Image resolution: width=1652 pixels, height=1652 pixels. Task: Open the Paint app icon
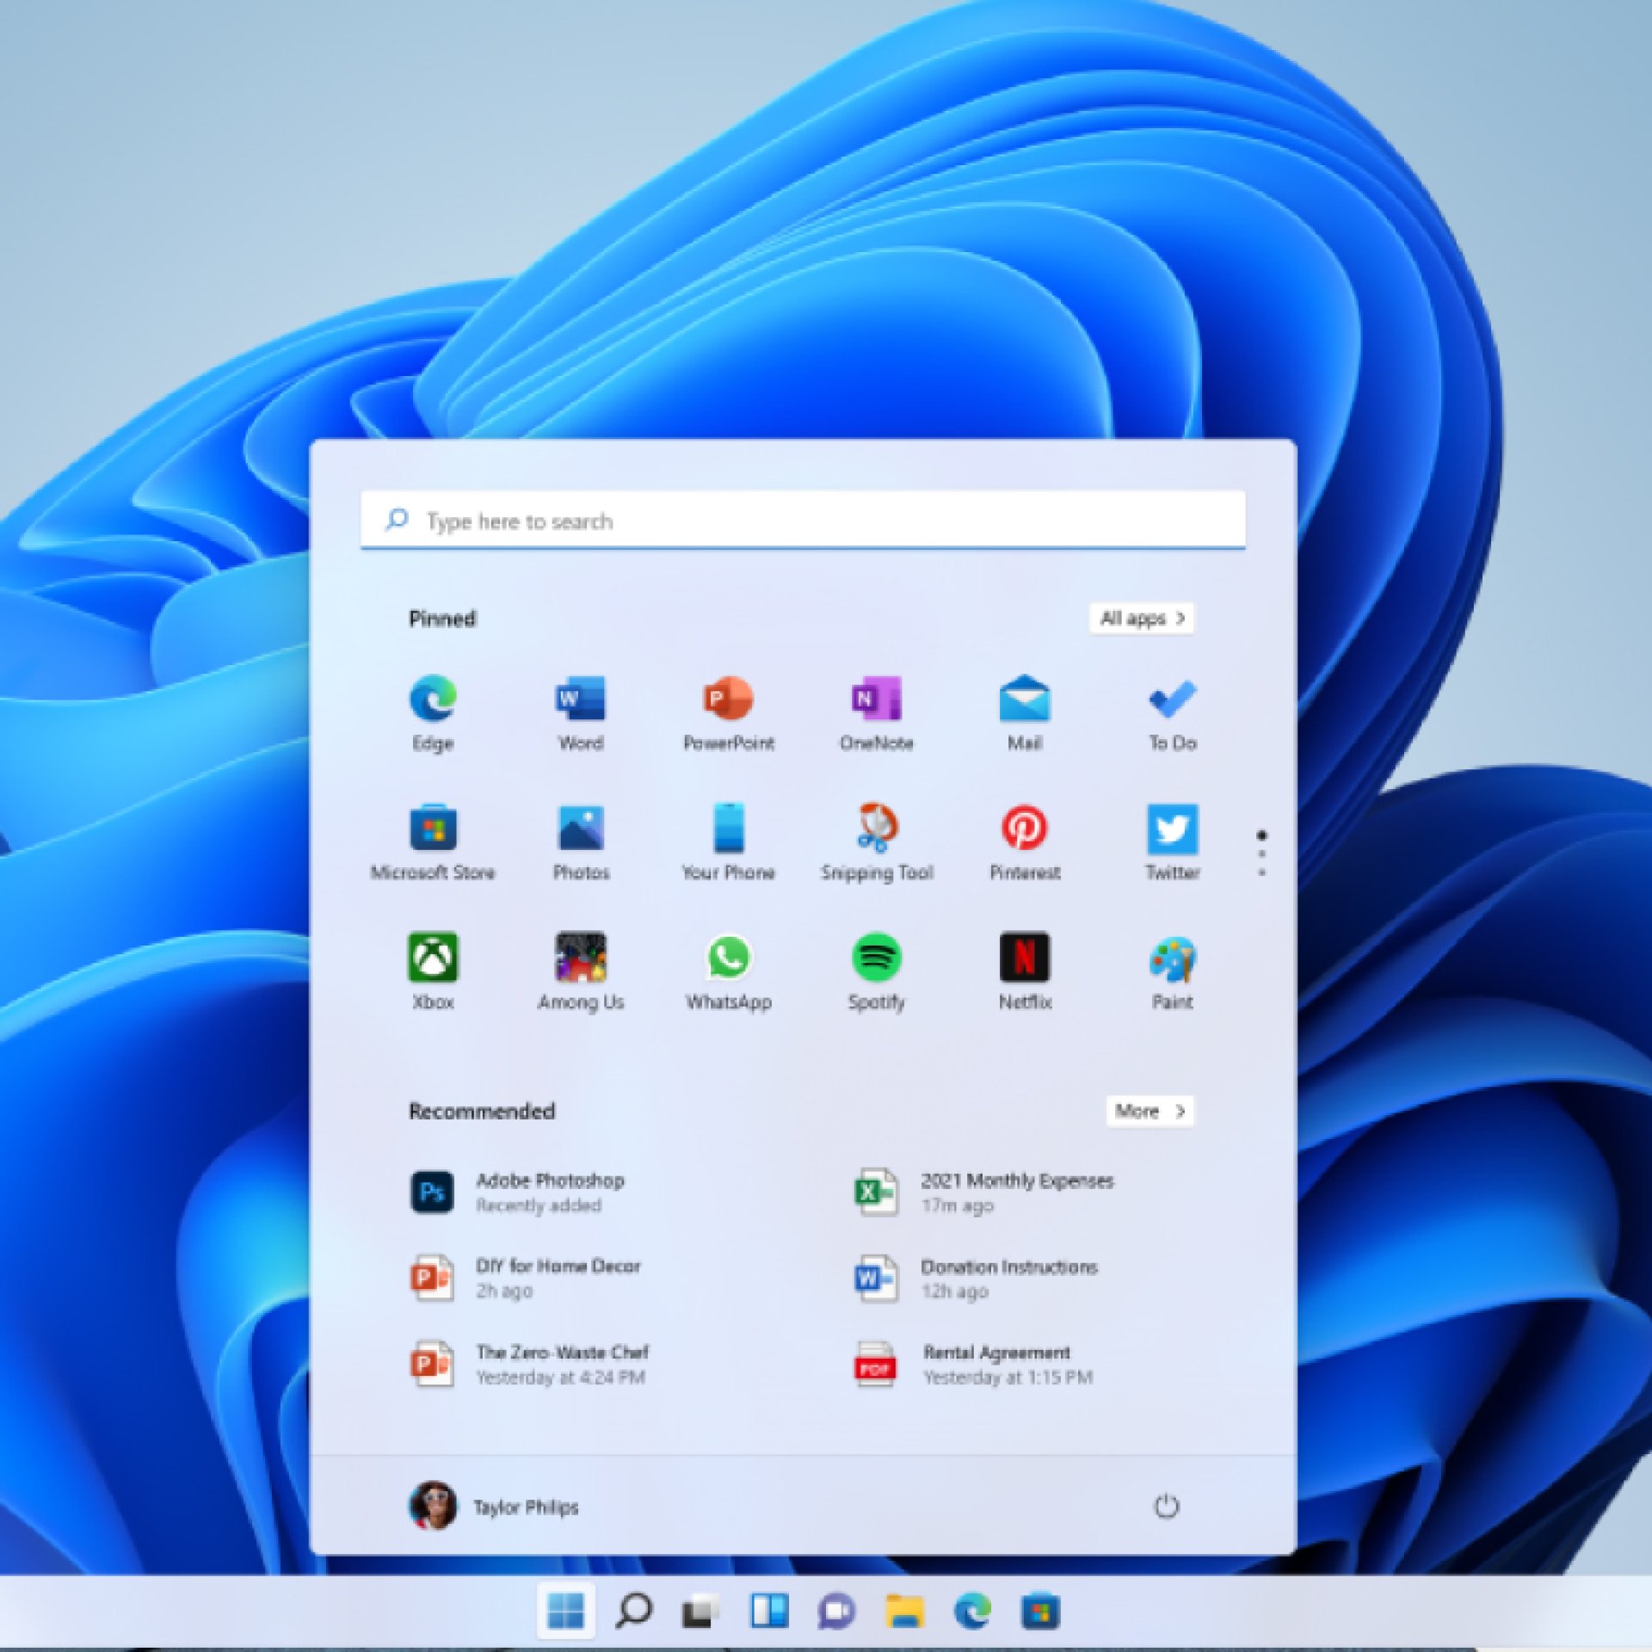tap(1172, 959)
